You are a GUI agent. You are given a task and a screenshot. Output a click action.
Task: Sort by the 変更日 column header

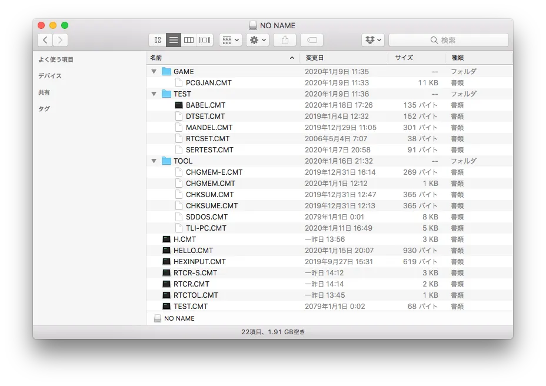tap(344, 58)
